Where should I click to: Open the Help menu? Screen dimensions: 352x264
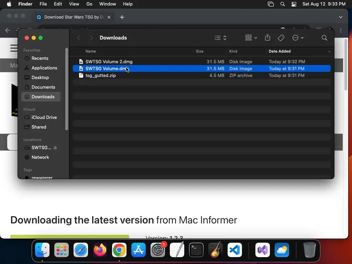pyautogui.click(x=128, y=4)
